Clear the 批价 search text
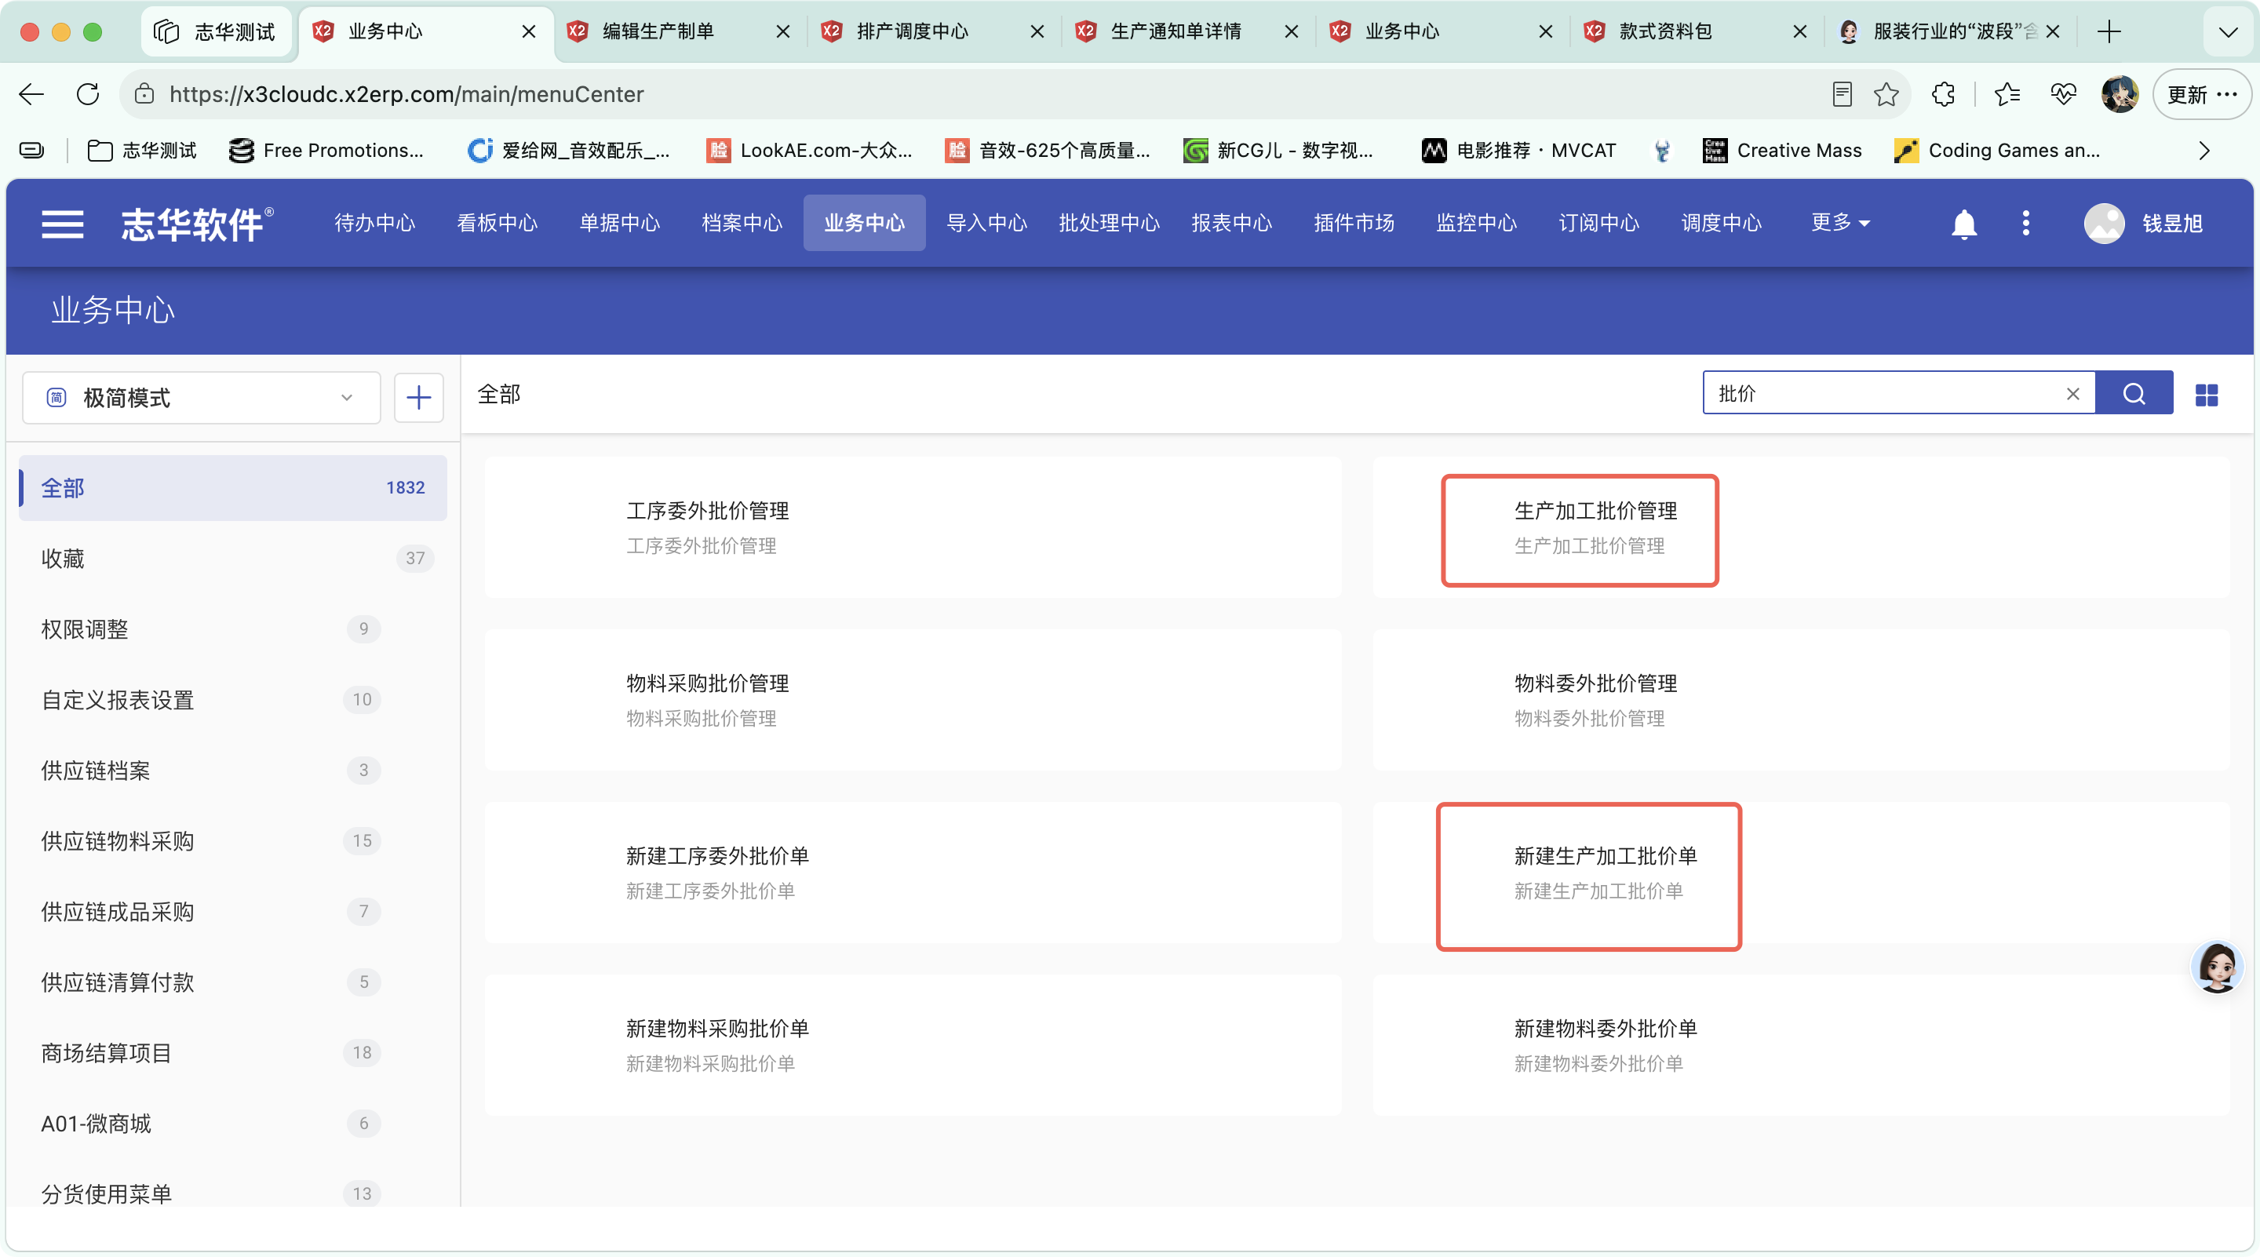Image resolution: width=2260 pixels, height=1257 pixels. (x=2072, y=394)
